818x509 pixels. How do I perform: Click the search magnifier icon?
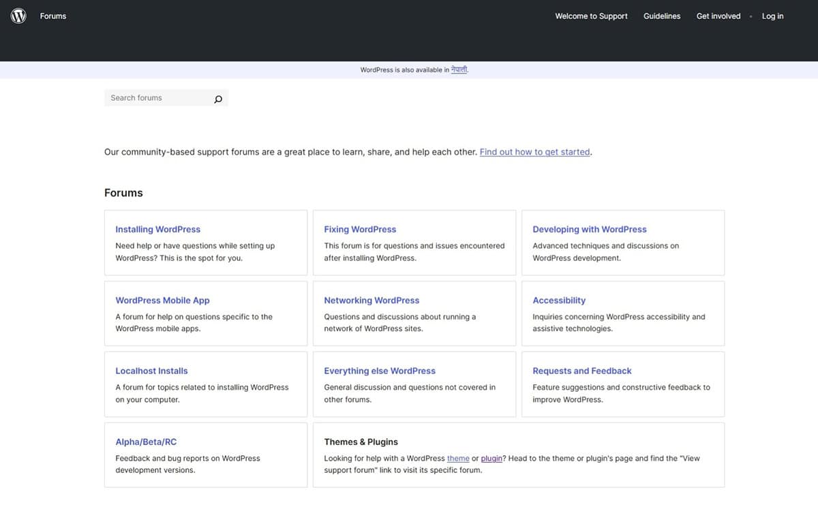pyautogui.click(x=218, y=99)
